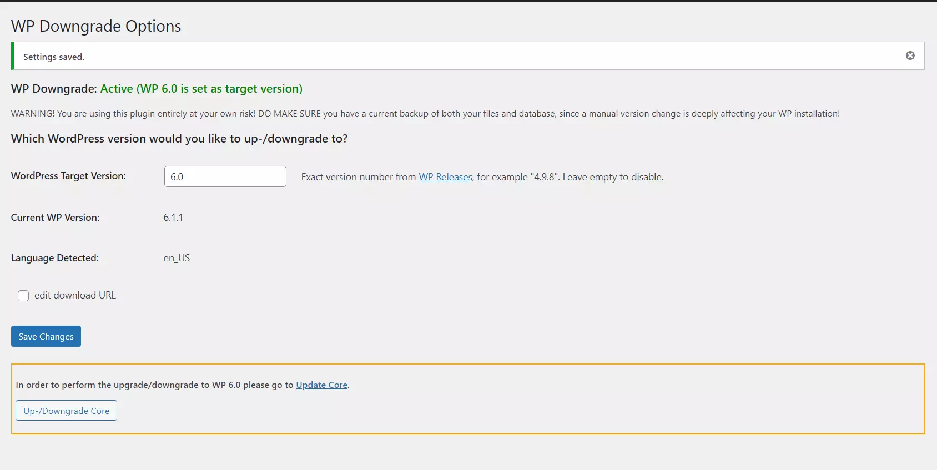Click the edit download URL label

point(75,295)
